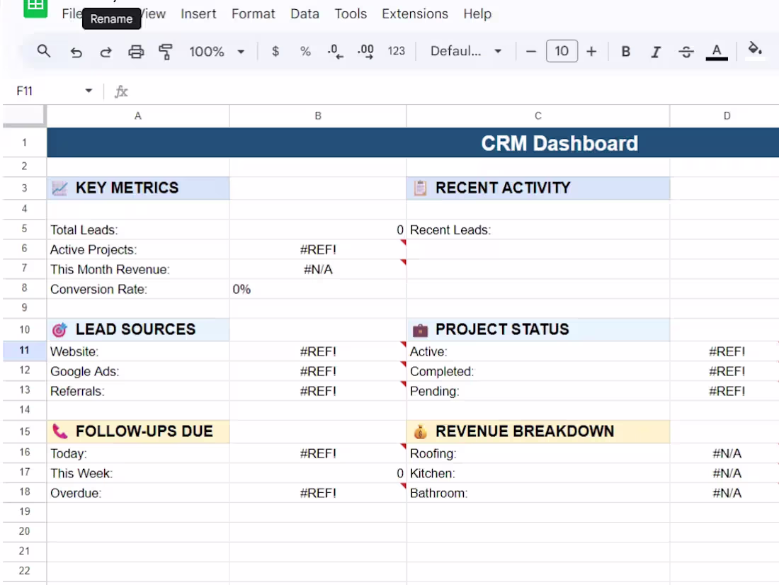Select the Referrals #REF! value cell

318,391
